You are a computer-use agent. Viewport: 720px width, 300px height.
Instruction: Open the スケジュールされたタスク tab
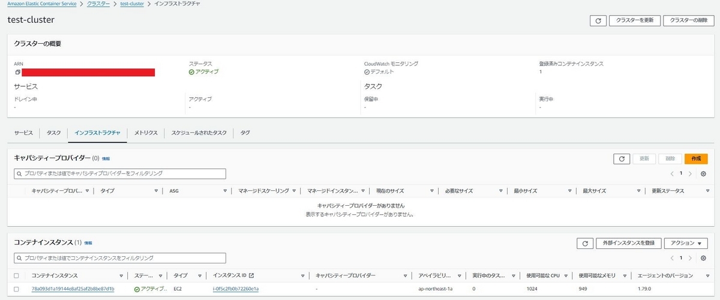[x=199, y=133]
